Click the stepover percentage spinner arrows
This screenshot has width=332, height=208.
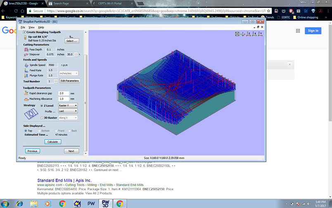click(76, 54)
